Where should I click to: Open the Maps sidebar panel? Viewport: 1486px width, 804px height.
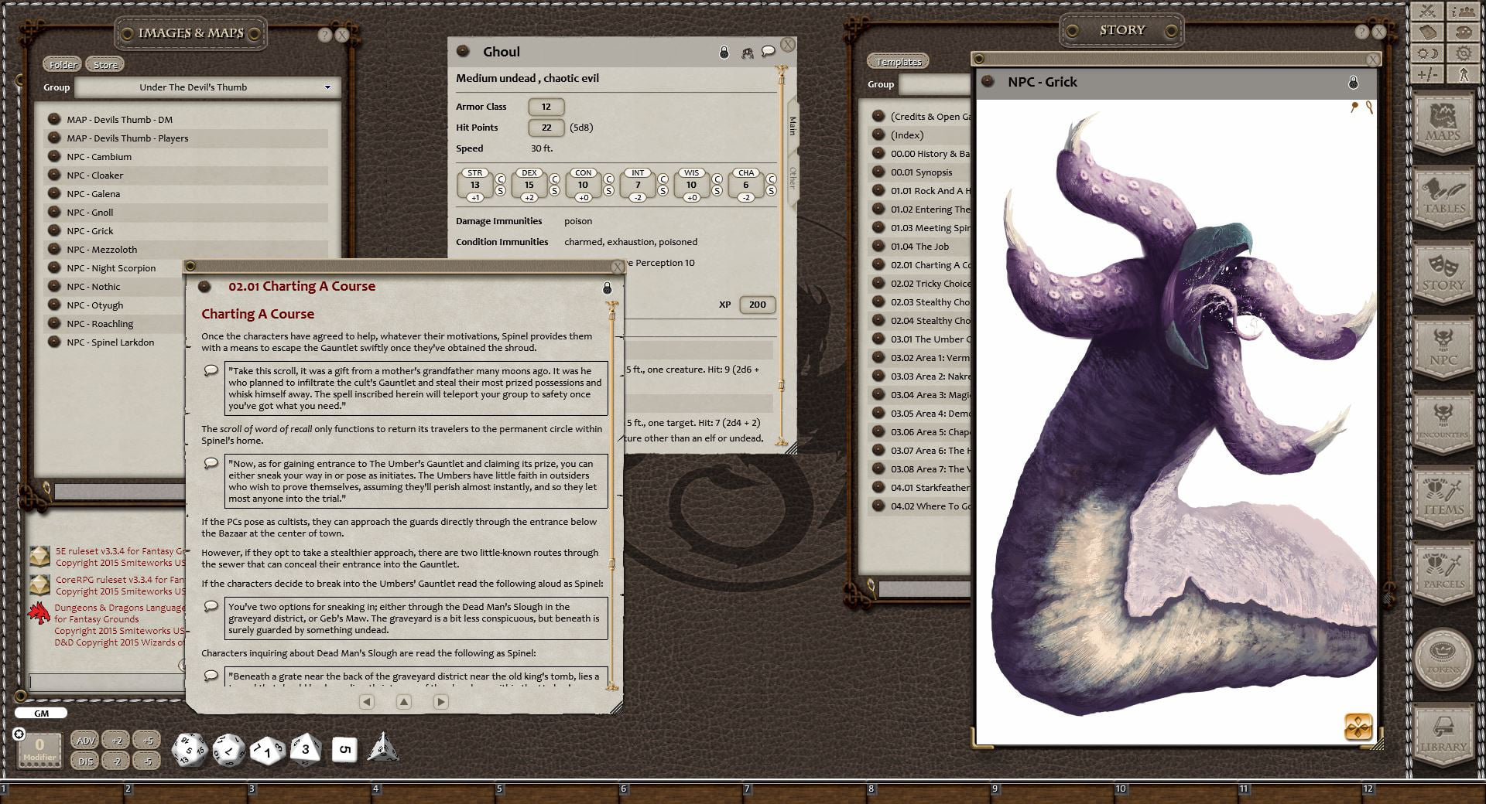(1443, 122)
